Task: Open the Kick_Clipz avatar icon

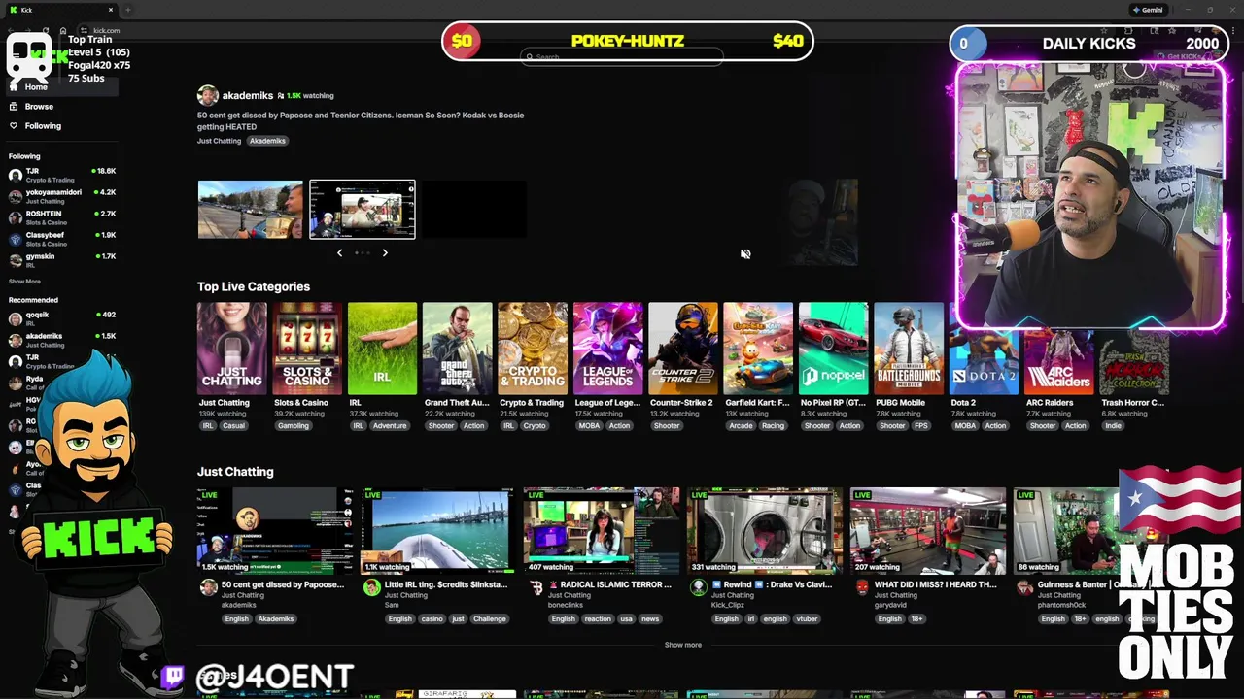Action: [698, 587]
